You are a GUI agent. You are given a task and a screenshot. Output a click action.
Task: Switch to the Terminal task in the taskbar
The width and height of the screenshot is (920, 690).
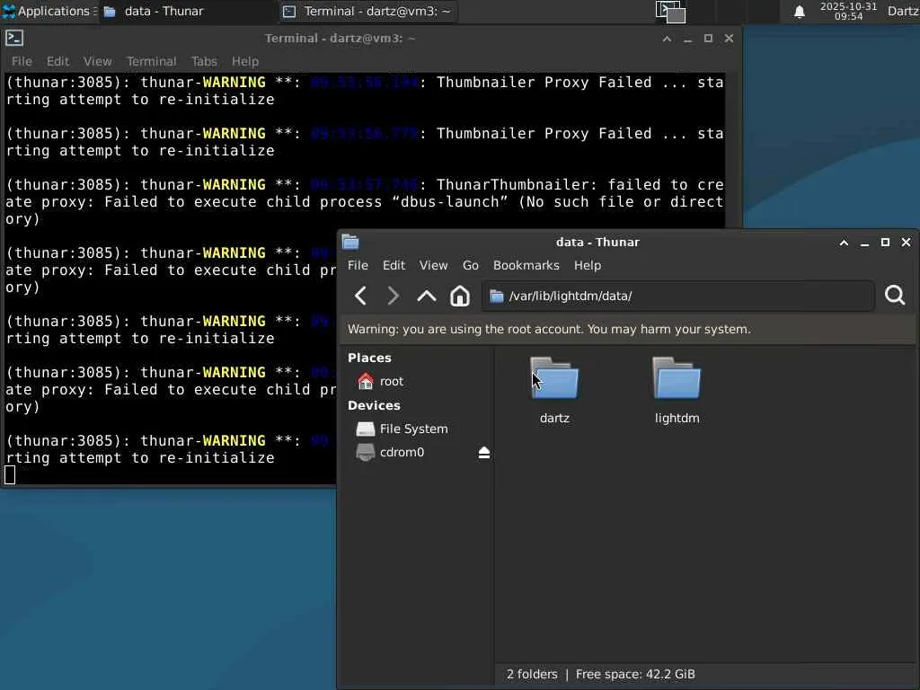(367, 11)
